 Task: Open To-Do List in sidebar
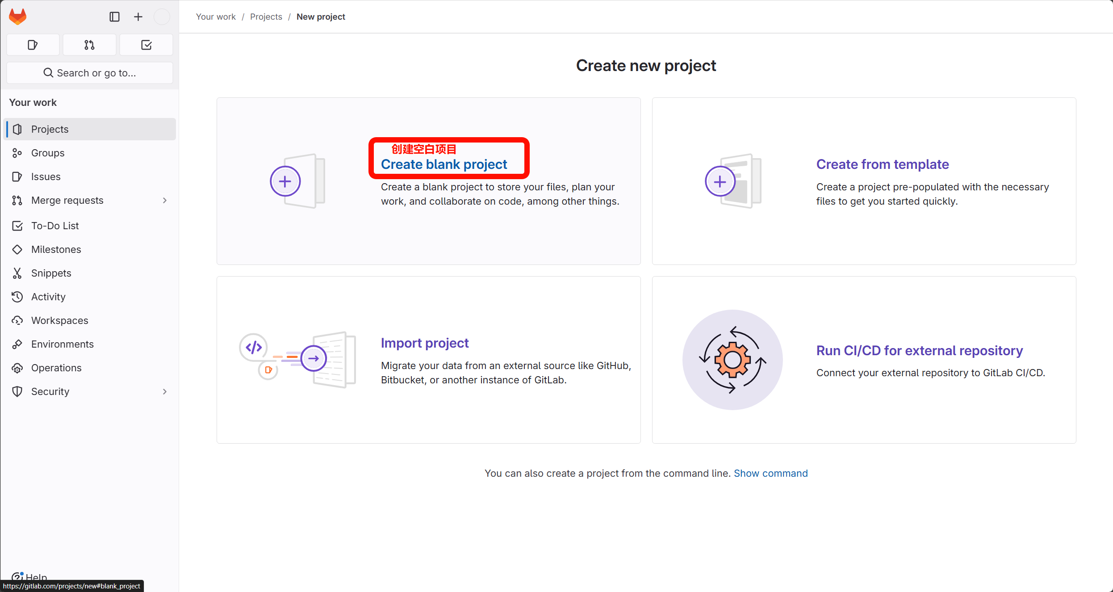90,226
